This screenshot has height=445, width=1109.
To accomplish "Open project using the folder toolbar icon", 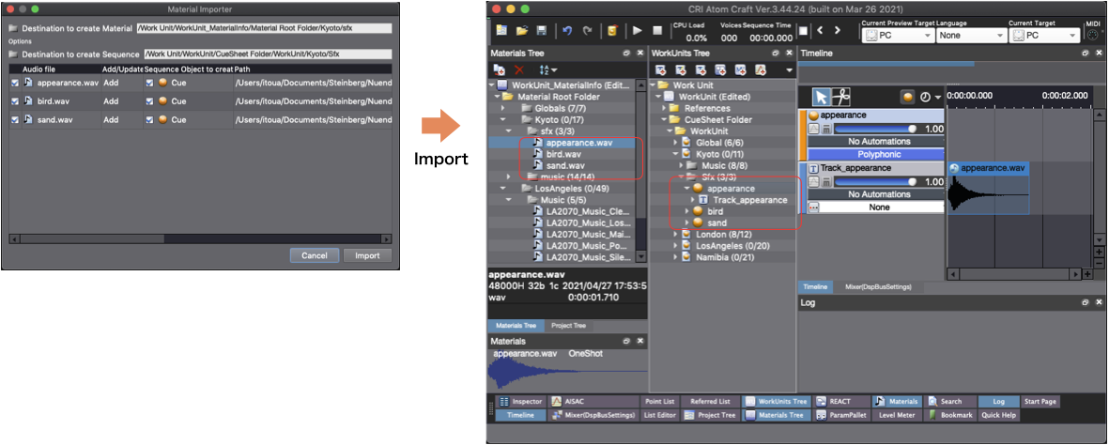I will 522,30.
